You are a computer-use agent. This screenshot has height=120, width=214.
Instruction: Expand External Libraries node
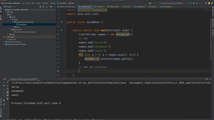click(x=4, y=42)
